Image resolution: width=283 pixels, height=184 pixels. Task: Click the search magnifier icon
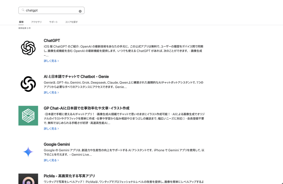(x=23, y=10)
